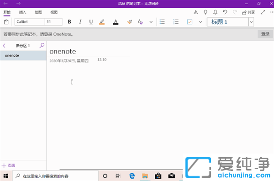274x181 pixels.
Task: Apply the text highlighter pen
Action: (x=102, y=22)
